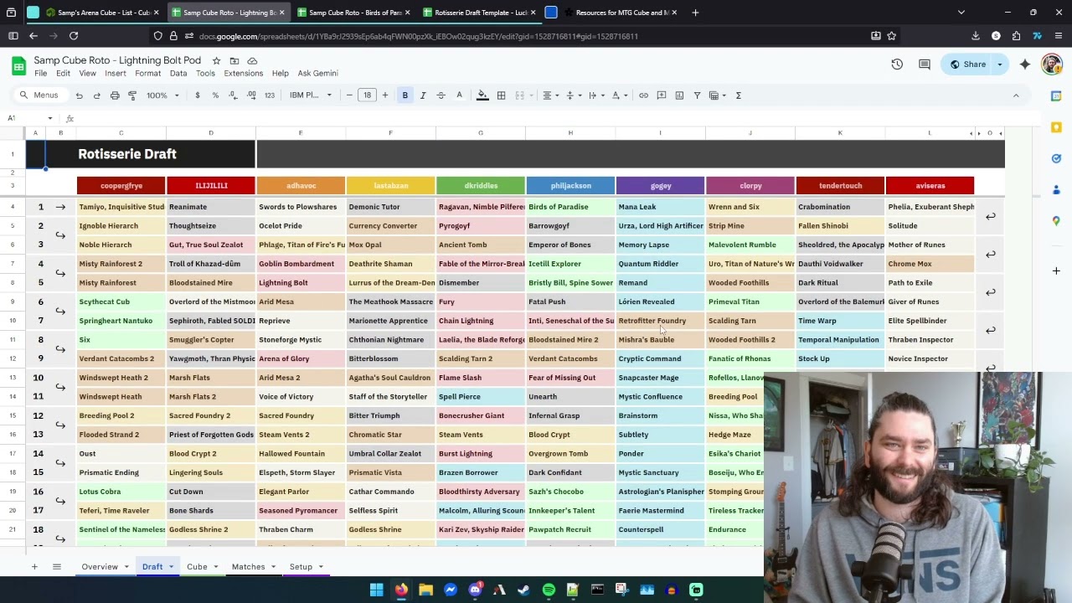Open File Explorer from the taskbar

425,590
